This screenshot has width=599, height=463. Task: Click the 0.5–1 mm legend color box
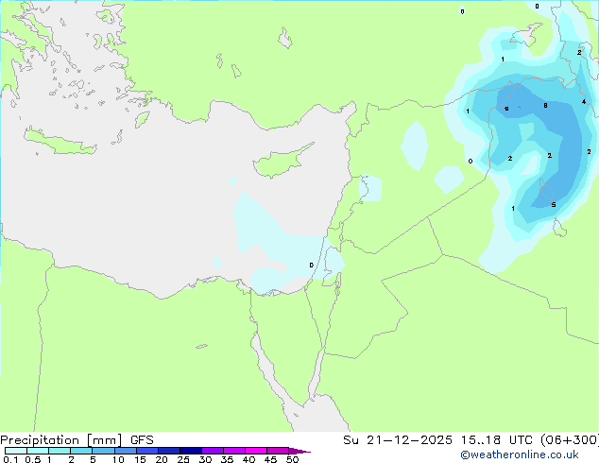[x=38, y=451]
